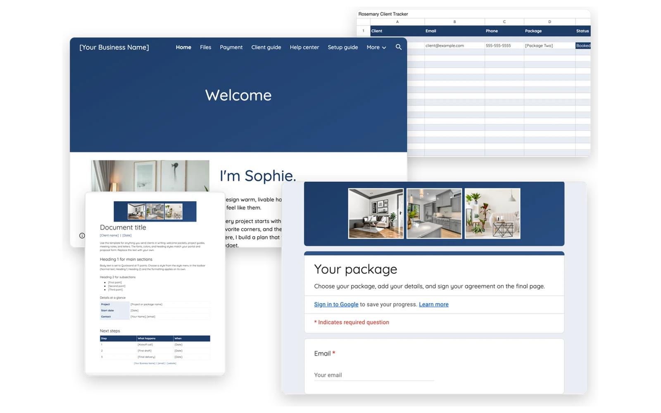This screenshot has width=661, height=413.
Task: Select the 555-555-5555 phone cell
Action: click(504, 45)
